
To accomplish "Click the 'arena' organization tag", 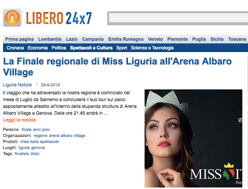I will coord(54,135).
